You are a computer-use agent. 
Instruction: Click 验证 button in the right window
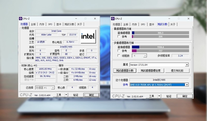click(x=169, y=96)
